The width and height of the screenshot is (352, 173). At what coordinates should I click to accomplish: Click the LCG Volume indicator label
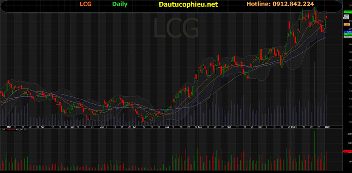pyautogui.click(x=13, y=129)
